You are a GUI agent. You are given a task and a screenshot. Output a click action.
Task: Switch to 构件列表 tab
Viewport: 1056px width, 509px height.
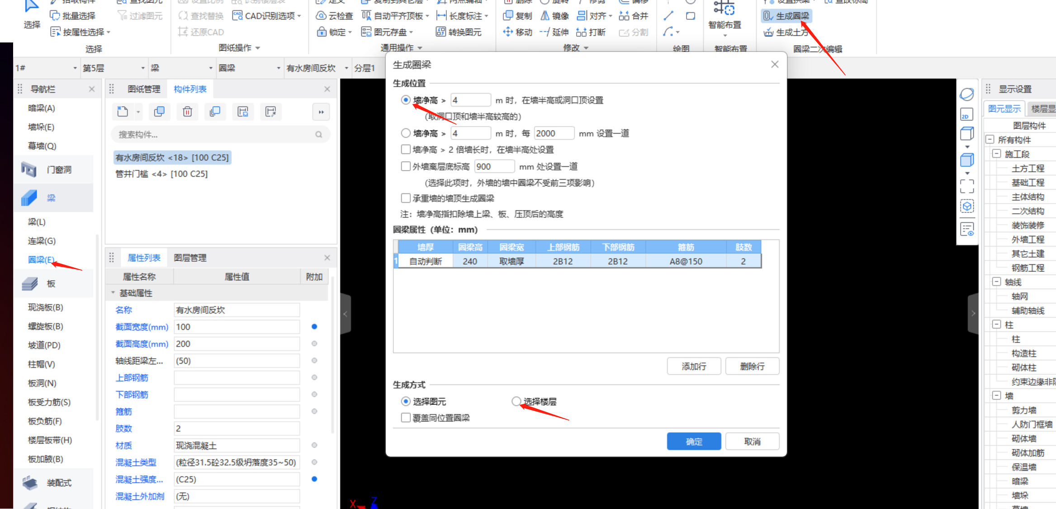(x=190, y=89)
